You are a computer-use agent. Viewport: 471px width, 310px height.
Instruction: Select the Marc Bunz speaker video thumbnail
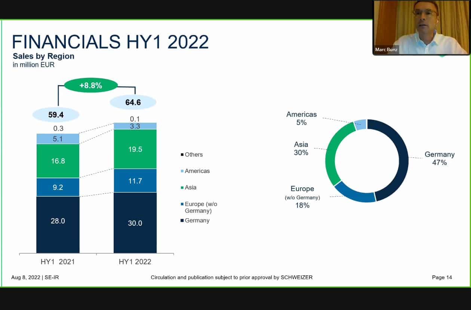[x=421, y=27]
